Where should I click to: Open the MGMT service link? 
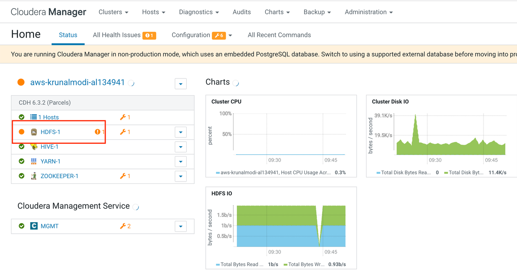point(49,226)
